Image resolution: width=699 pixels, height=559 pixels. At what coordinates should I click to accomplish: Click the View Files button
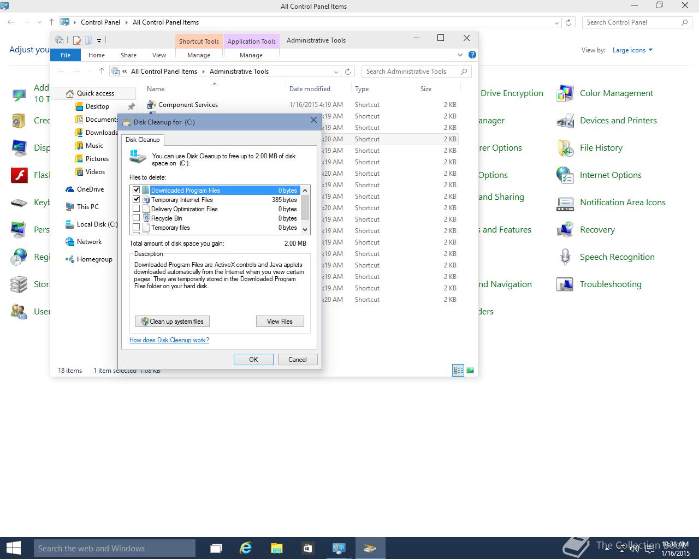point(280,322)
